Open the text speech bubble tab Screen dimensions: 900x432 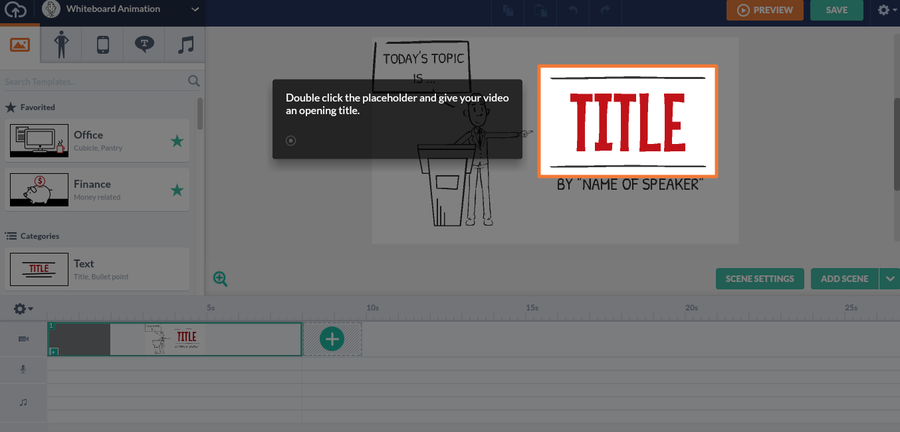point(144,44)
